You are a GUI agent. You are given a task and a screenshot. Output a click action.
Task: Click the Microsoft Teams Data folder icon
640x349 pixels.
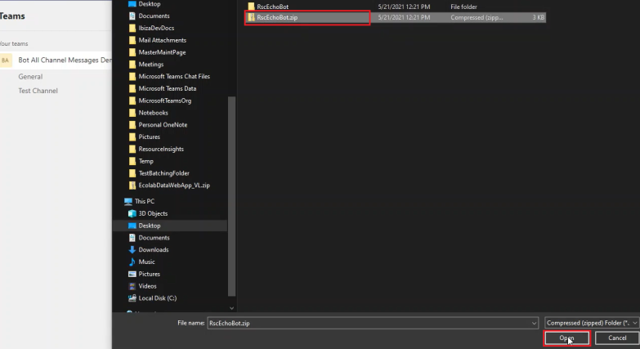132,88
